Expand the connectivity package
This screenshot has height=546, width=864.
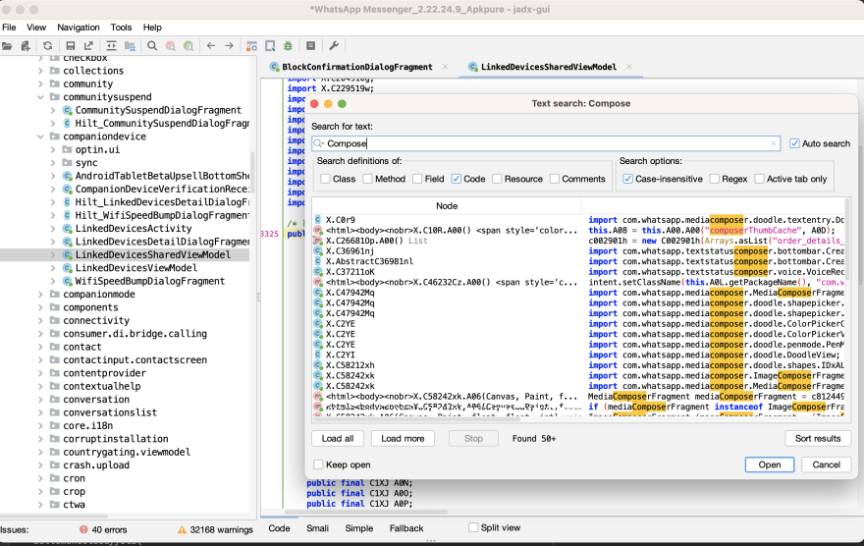coord(40,321)
